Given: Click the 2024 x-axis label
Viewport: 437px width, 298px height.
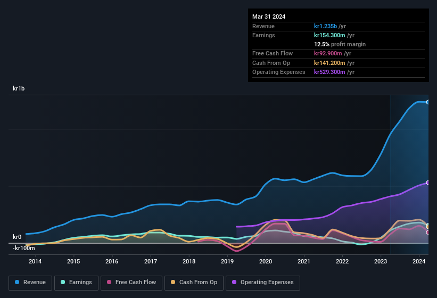Looking at the screenshot, I should (419, 261).
